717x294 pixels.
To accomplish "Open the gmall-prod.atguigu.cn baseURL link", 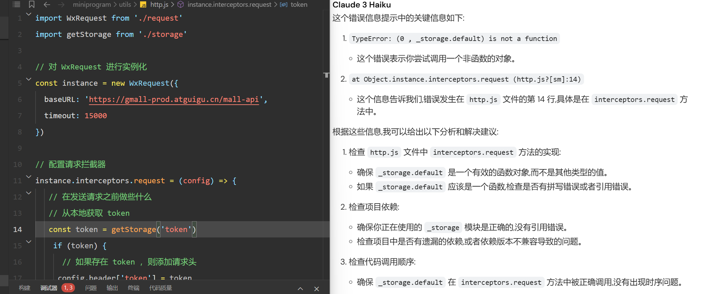I will pos(174,99).
